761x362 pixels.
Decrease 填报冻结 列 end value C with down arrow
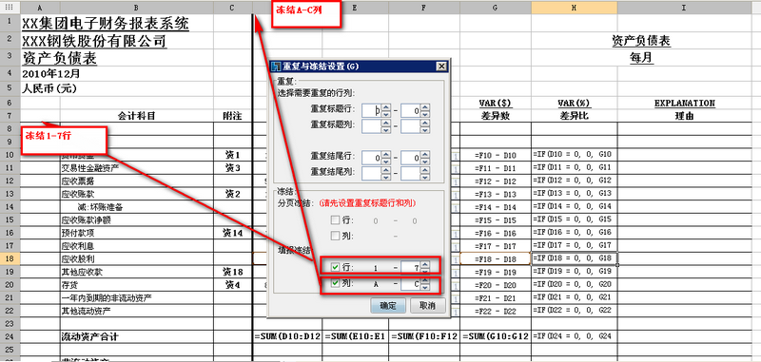424,287
